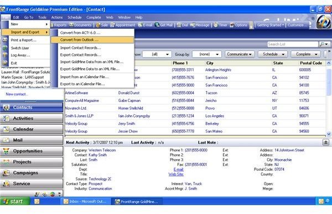Select the Compute-All Magazine contact row
This screenshot has height=214, width=332.
(195, 100)
